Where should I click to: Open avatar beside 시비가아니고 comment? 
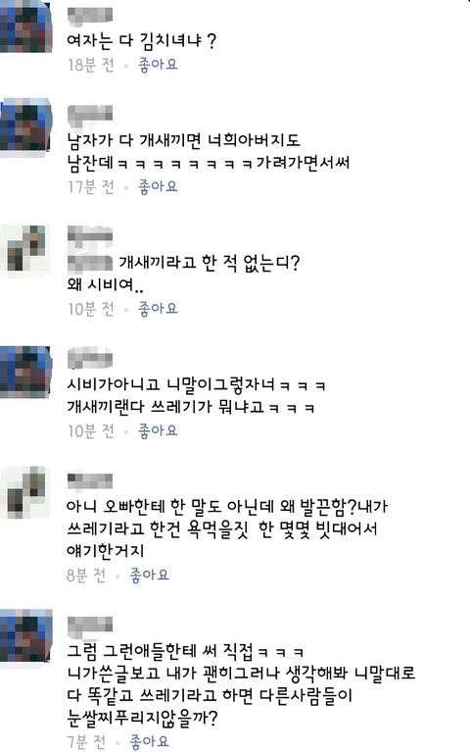pyautogui.click(x=25, y=373)
